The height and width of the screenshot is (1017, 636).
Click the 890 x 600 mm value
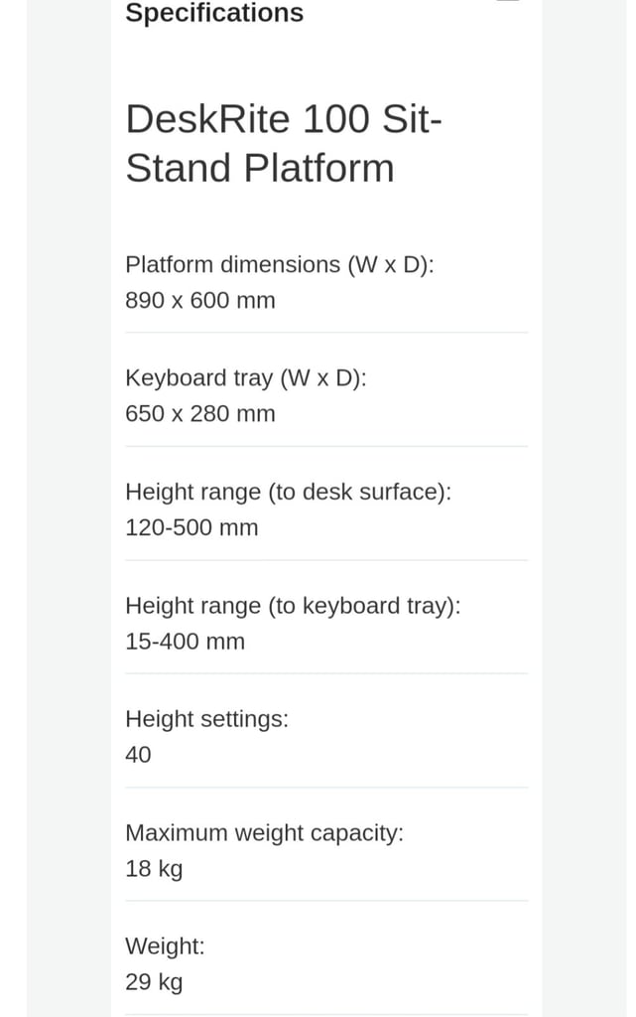pos(200,300)
